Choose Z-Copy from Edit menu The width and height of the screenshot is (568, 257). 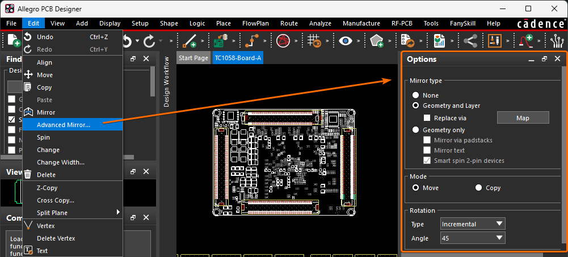tap(47, 188)
